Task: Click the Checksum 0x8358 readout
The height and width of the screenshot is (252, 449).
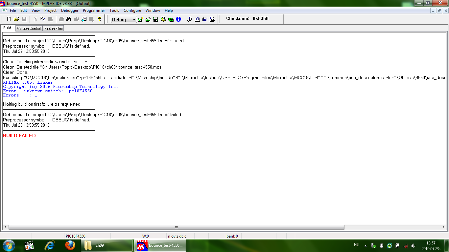Action: coord(247,19)
